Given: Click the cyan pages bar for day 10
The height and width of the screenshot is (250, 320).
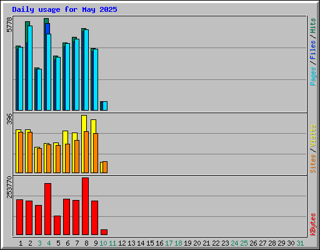Looking at the screenshot, I should pyautogui.click(x=105, y=106).
